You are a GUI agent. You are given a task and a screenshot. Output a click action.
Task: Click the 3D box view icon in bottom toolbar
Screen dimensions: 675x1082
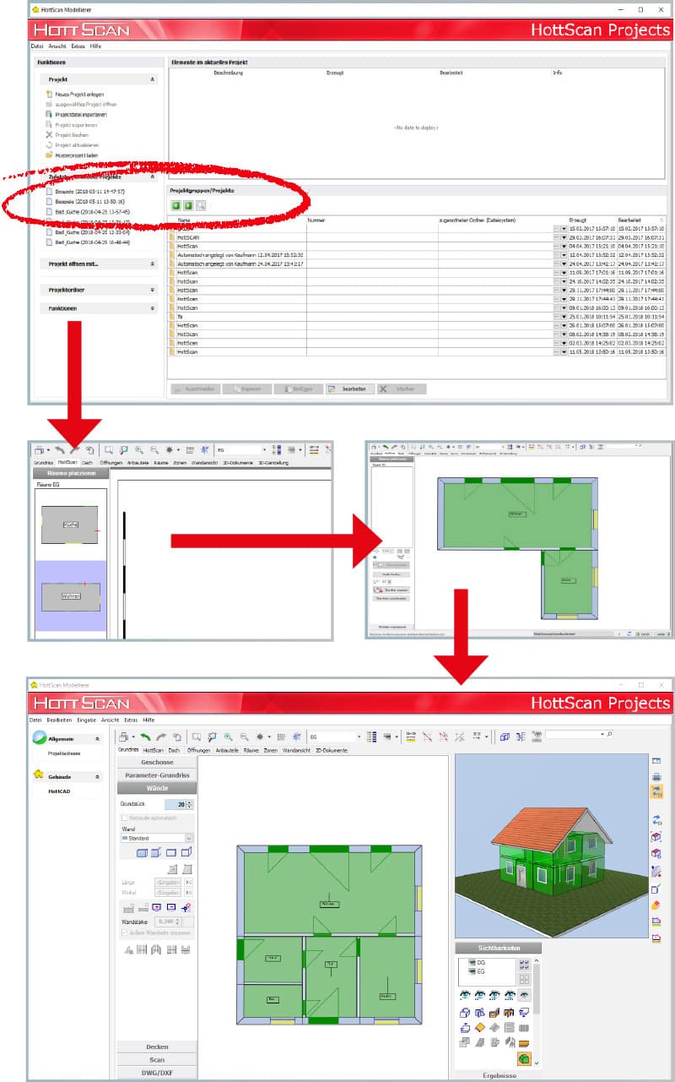[x=505, y=737]
